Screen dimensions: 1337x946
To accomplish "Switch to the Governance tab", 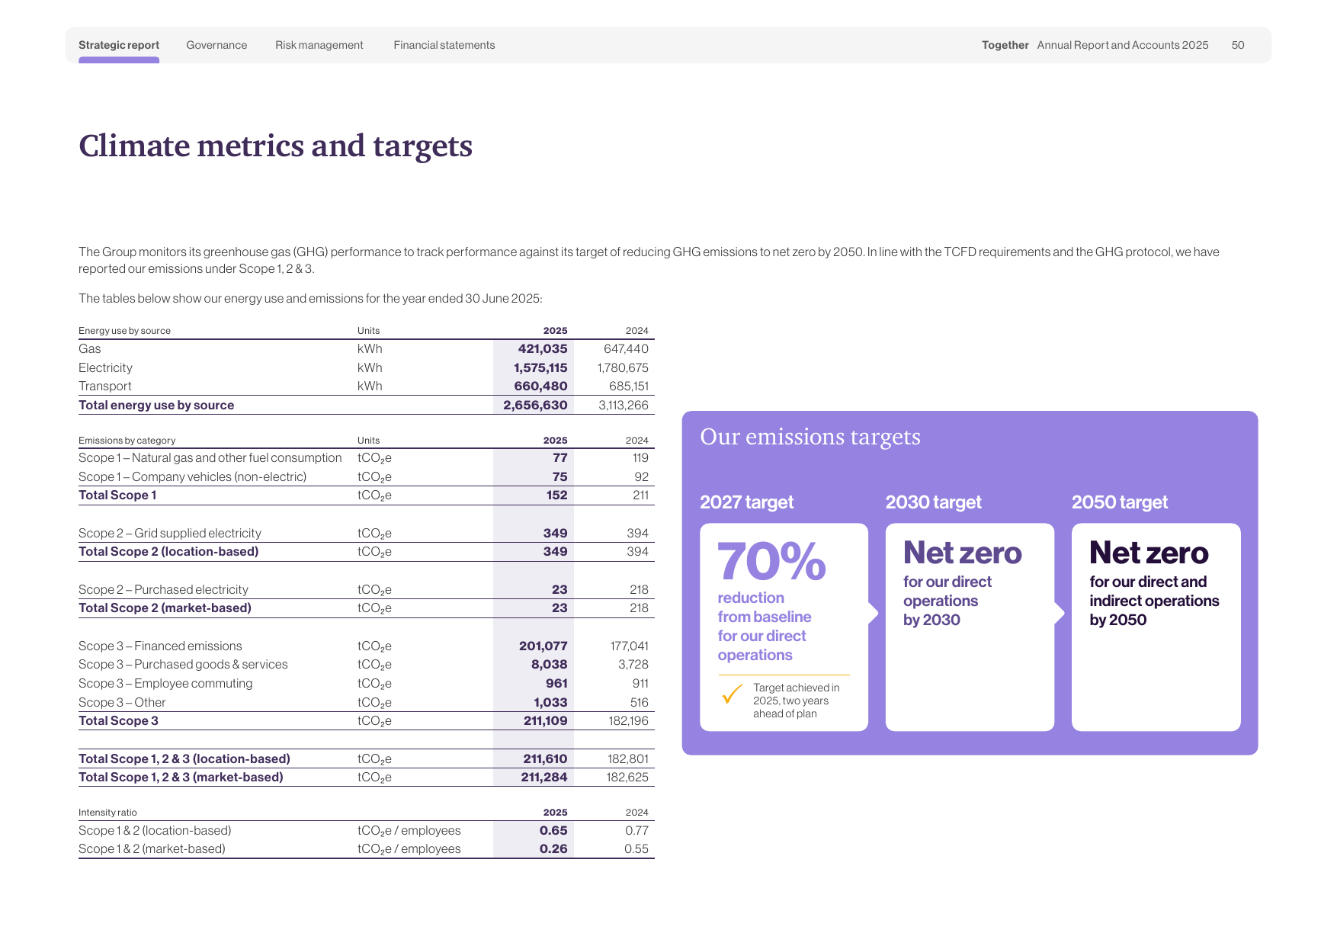I will pos(216,45).
